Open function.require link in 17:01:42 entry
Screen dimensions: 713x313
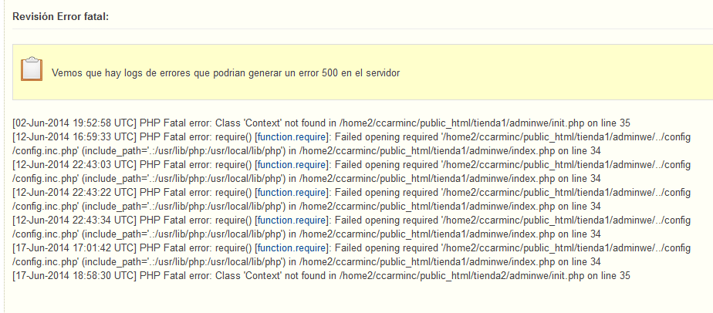click(x=292, y=248)
